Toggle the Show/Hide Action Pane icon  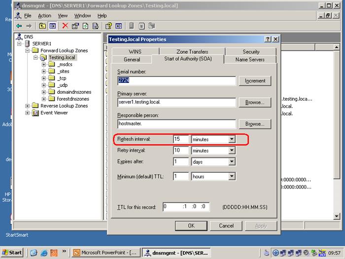pos(119,26)
